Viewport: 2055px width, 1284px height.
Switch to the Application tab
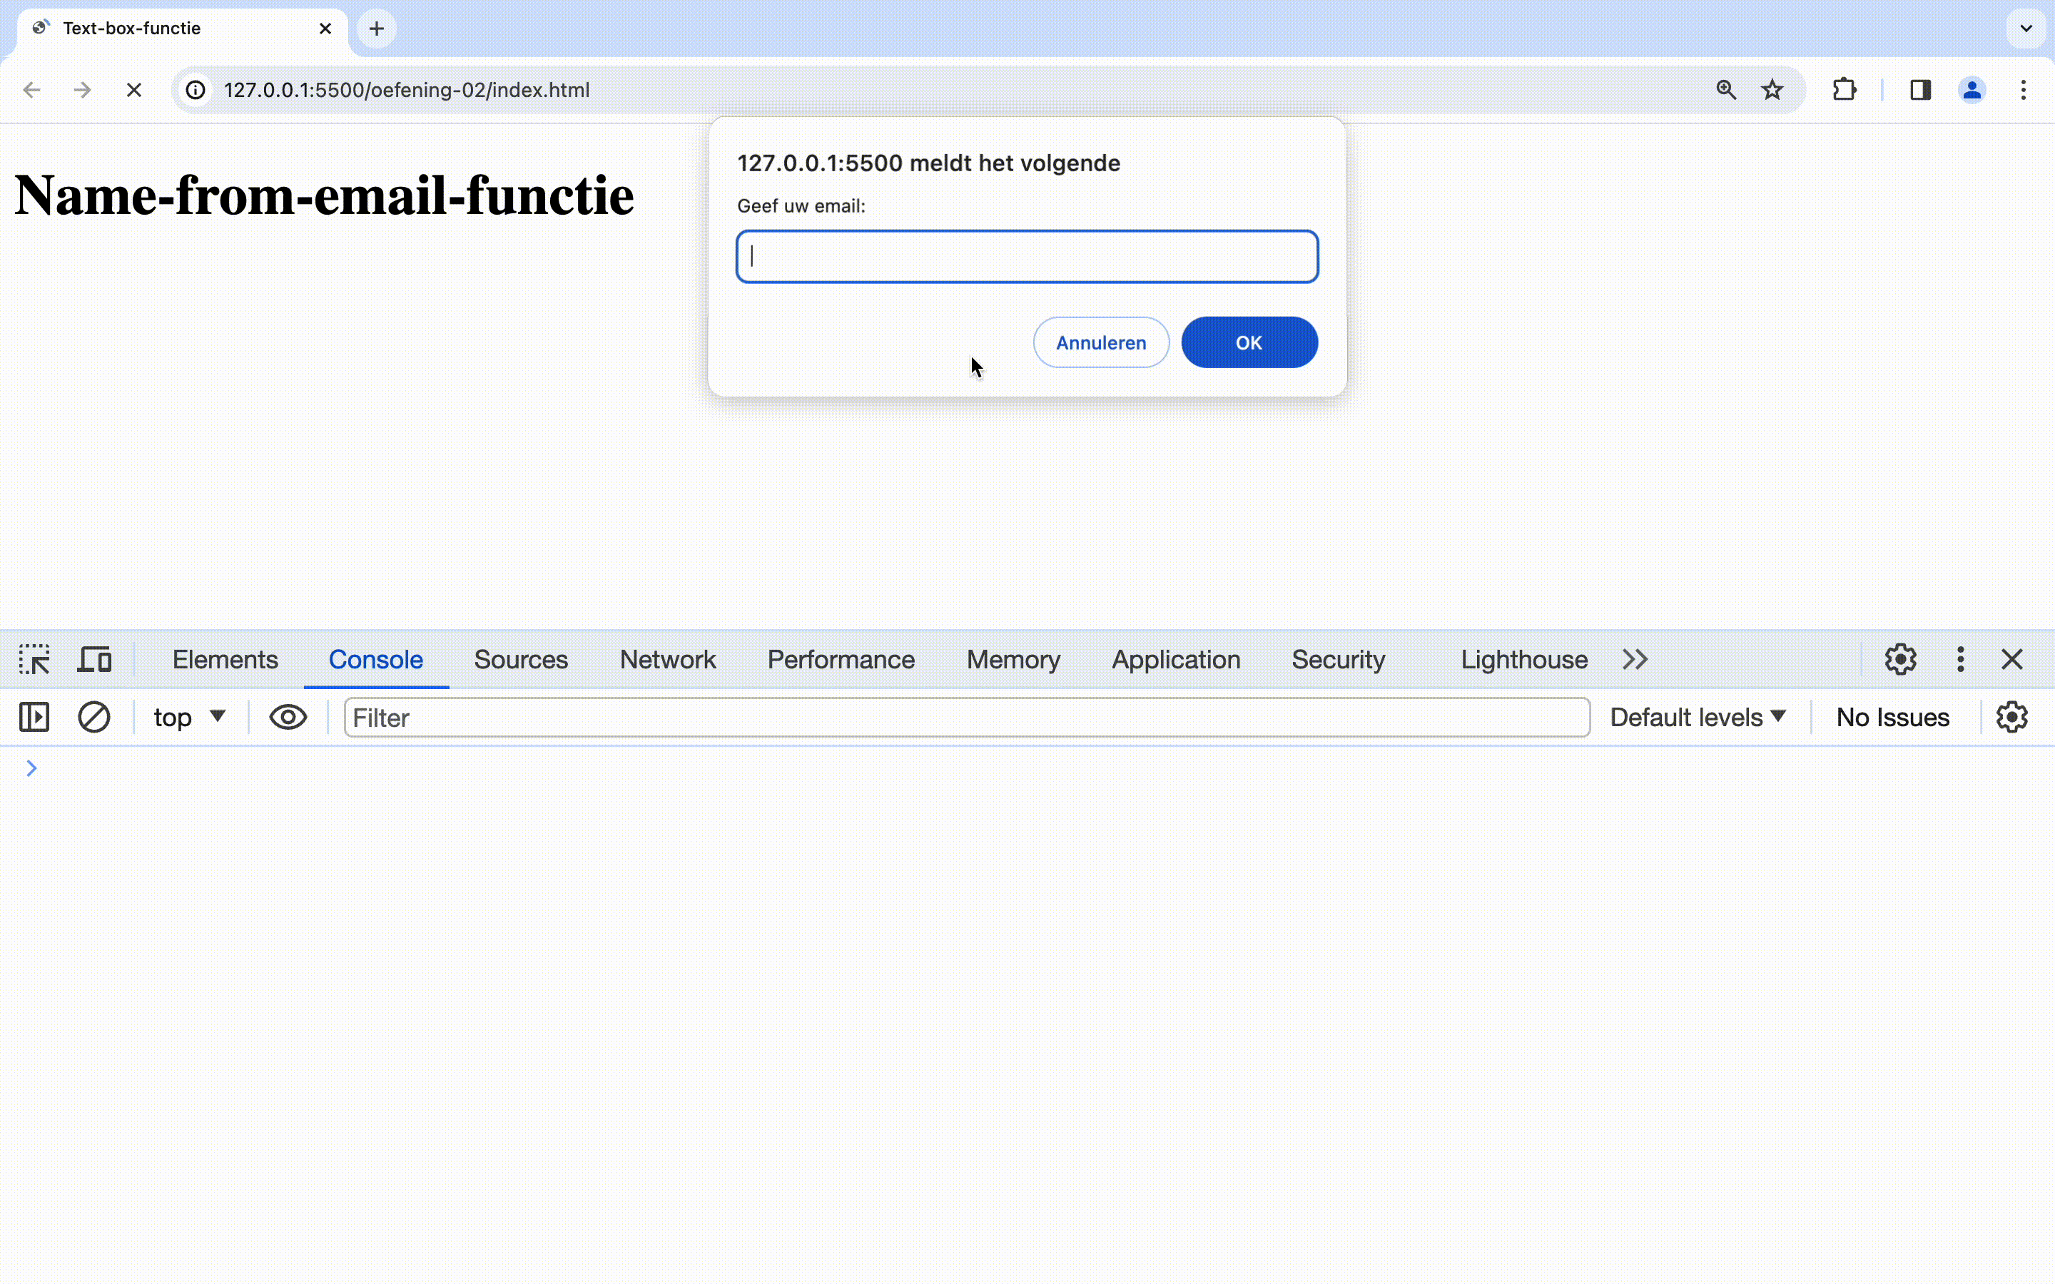click(x=1176, y=659)
